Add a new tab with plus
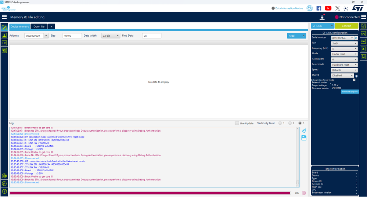Image resolution: width=367 pixels, height=197 pixels. coord(51,27)
